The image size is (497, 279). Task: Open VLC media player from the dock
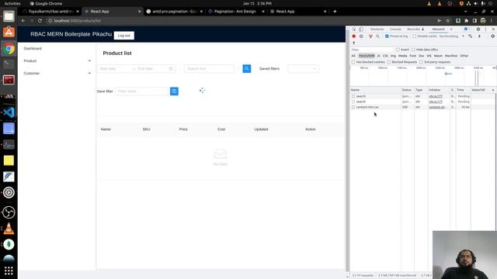click(9, 228)
